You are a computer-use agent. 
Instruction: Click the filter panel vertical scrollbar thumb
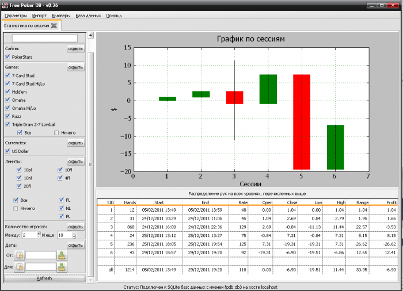[90, 164]
